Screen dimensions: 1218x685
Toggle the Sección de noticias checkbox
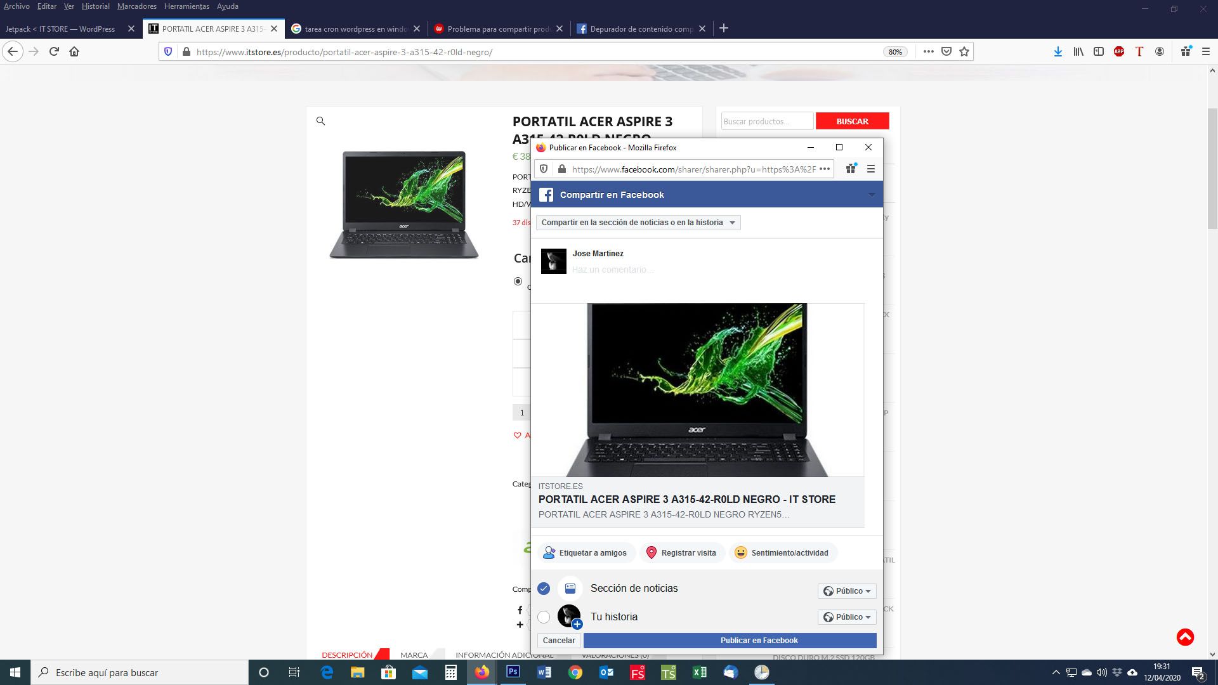point(544,589)
